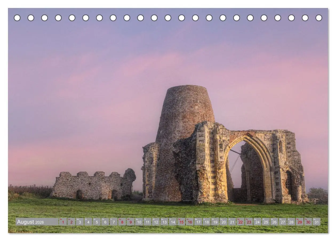Select date 13 in the calendar strip

(164, 222)
